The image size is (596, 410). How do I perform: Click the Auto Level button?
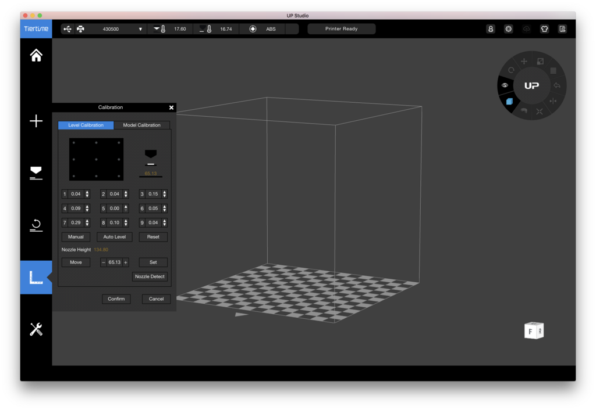[115, 237]
